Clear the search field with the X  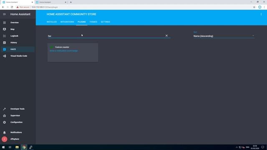166,35
